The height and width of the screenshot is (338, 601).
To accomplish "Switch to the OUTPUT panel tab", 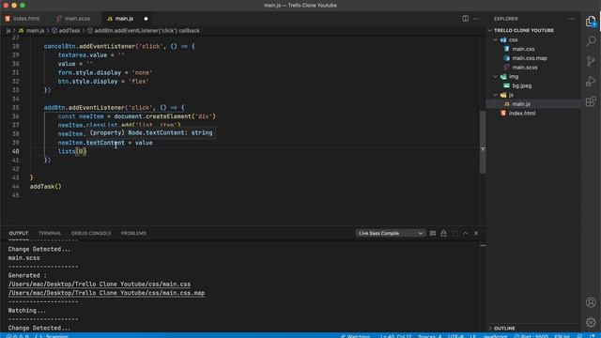I will [x=19, y=233].
